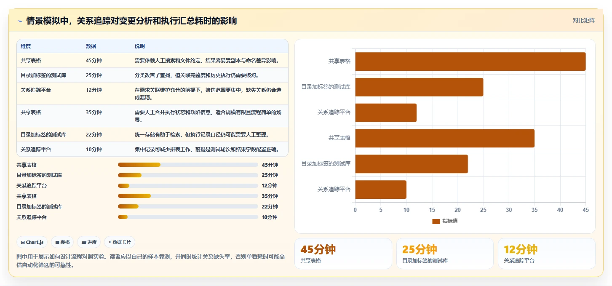
Task: Click the x-axis tick label 40
Action: point(560,210)
